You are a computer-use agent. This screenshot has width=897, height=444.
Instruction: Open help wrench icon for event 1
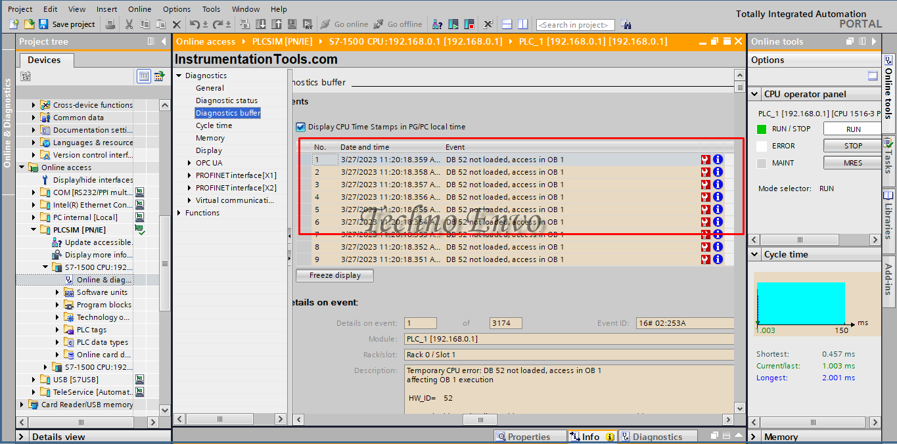pyautogui.click(x=706, y=160)
